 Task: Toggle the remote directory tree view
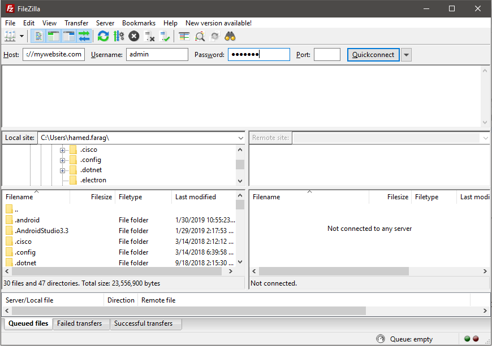pyautogui.click(x=69, y=36)
